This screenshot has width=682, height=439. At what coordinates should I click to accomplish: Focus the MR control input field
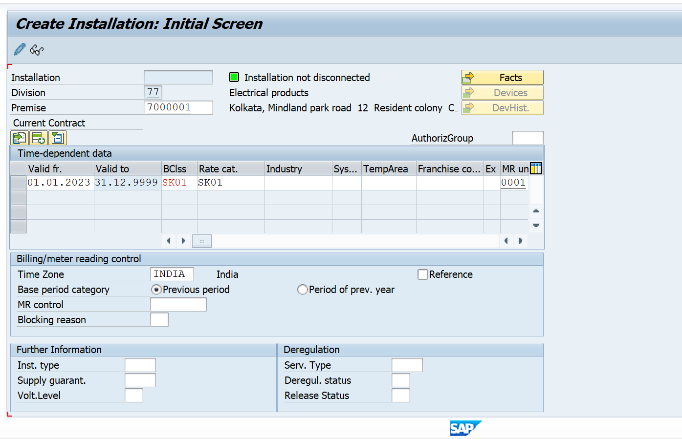[x=178, y=305]
